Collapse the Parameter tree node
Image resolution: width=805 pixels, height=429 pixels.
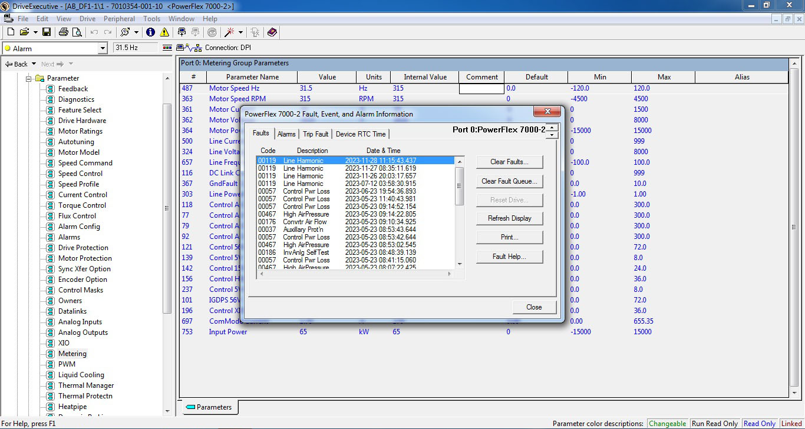pos(28,78)
